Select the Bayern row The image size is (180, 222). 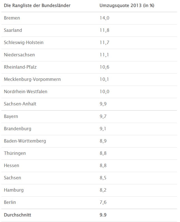click(x=89, y=117)
